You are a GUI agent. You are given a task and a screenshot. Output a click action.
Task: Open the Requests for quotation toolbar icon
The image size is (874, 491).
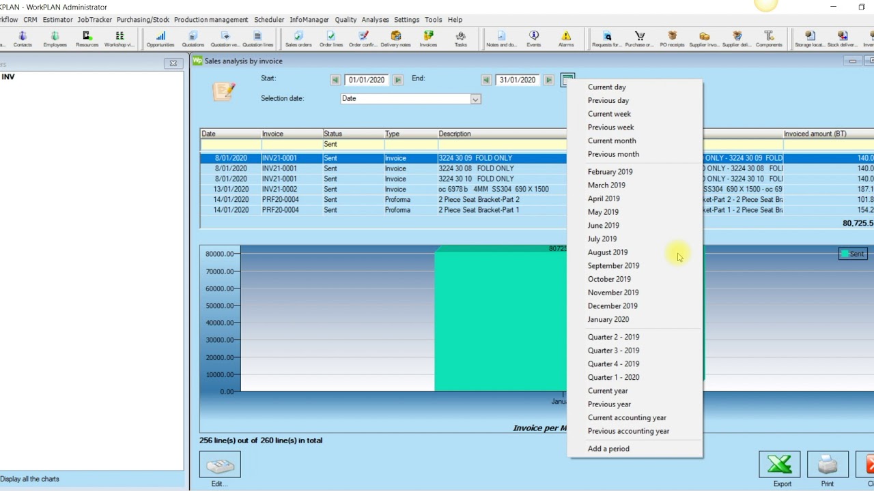(x=607, y=39)
